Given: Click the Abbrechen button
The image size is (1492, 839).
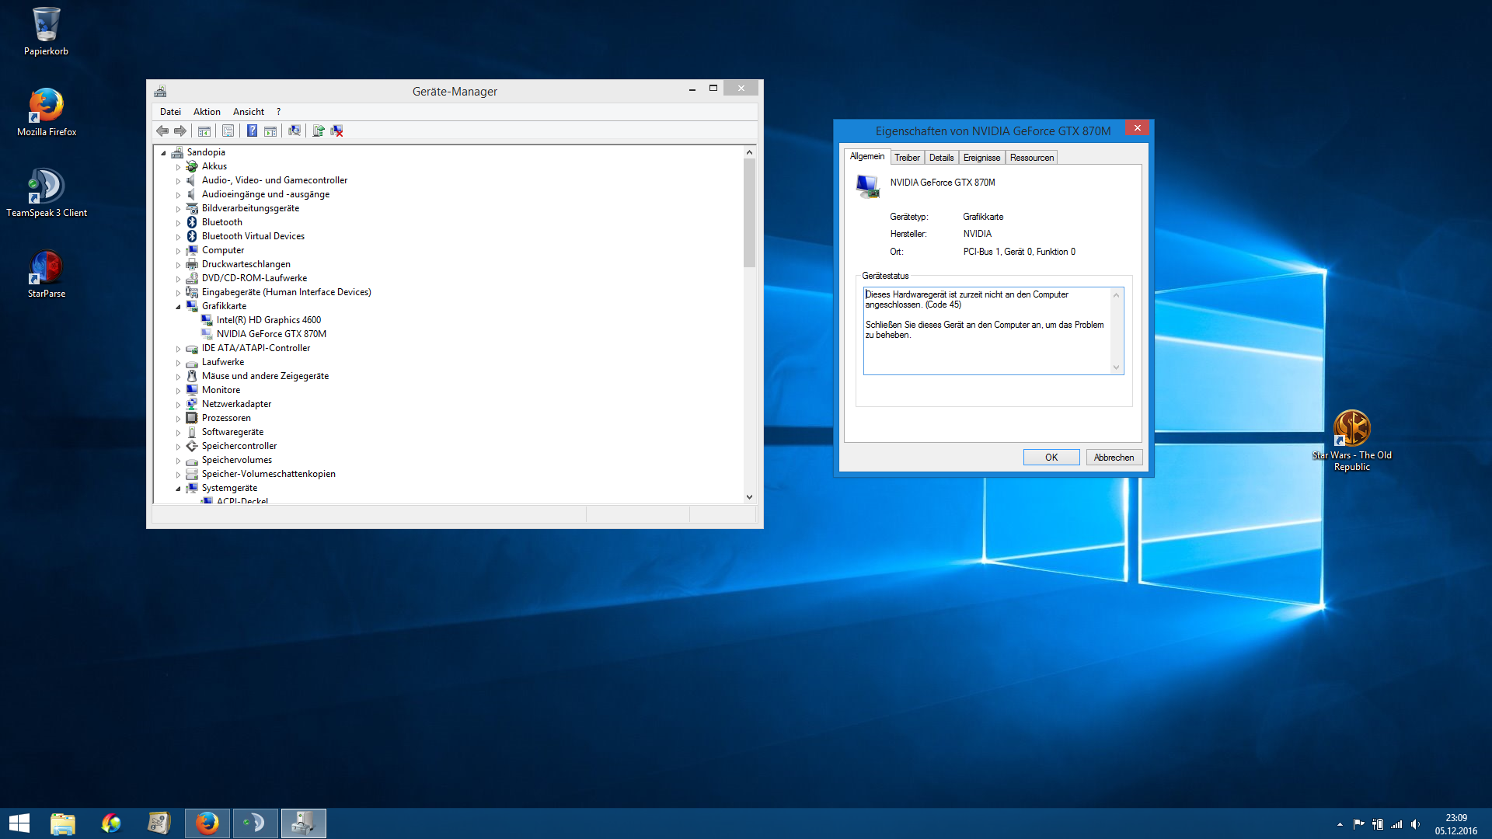Looking at the screenshot, I should point(1114,458).
